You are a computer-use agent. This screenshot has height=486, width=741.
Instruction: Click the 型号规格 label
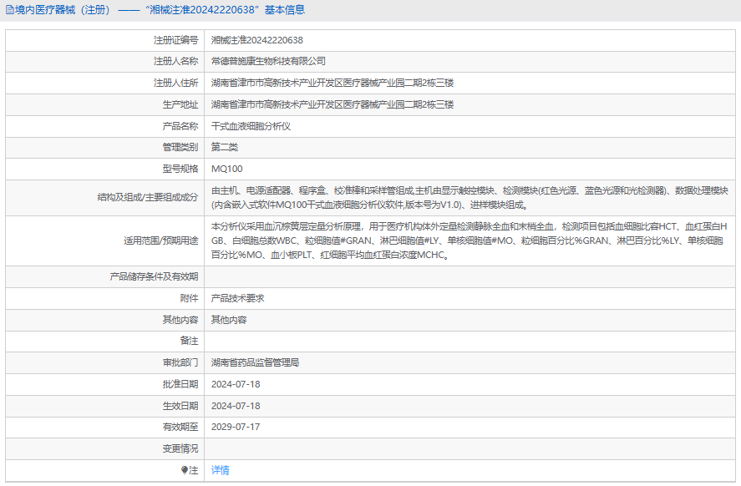pyautogui.click(x=180, y=169)
